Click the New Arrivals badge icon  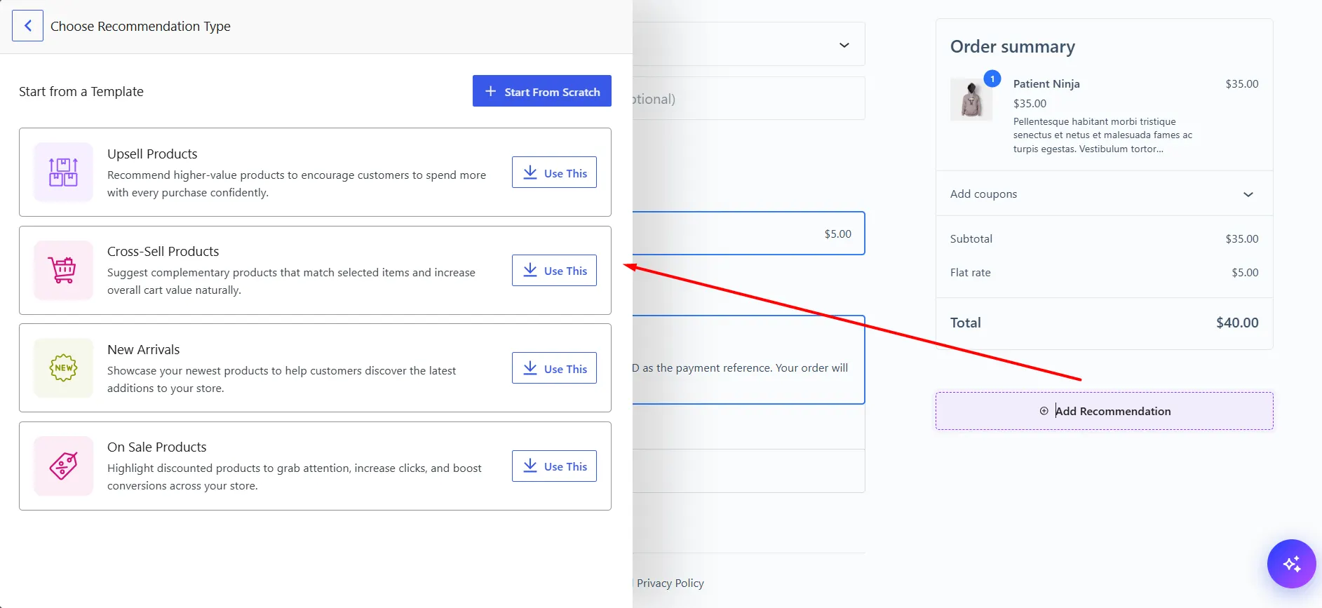(63, 367)
